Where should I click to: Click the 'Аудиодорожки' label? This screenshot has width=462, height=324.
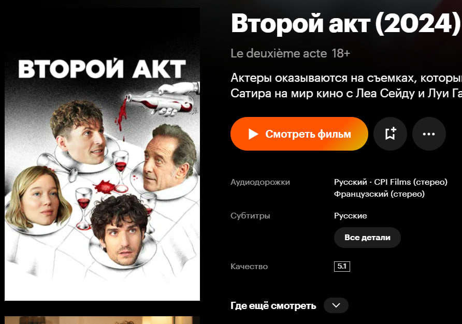260,182
